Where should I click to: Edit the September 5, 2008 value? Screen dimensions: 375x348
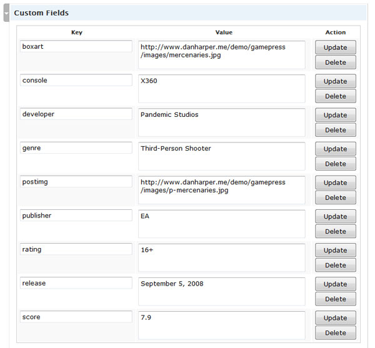pos(222,292)
